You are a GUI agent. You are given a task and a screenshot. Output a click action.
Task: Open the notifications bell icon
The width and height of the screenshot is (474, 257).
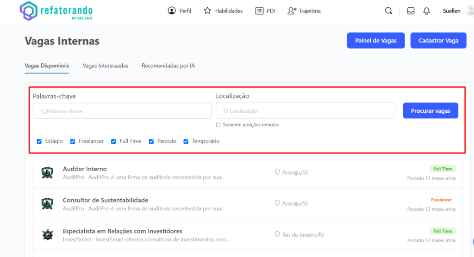click(426, 11)
